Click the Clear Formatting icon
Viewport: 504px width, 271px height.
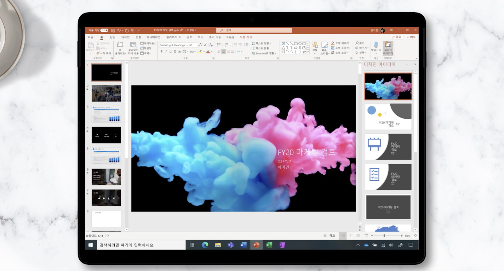(211, 45)
